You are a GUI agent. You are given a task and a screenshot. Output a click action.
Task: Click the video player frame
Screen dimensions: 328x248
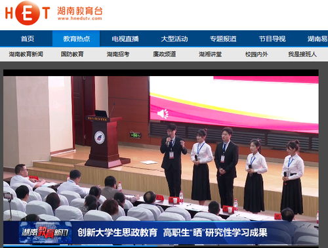[x=161, y=157]
